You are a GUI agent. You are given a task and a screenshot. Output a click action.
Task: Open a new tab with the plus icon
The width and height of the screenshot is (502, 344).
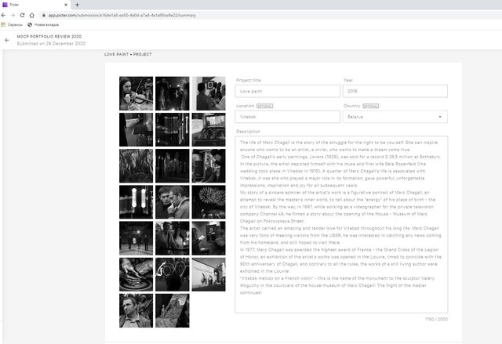click(77, 5)
